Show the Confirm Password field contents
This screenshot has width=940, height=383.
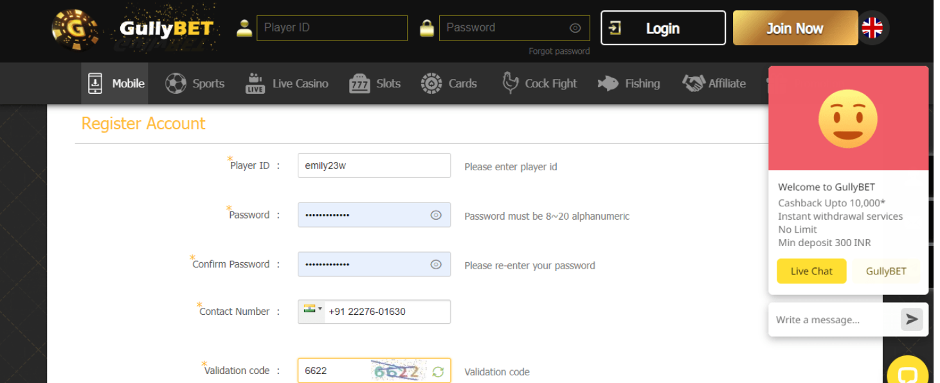(436, 264)
